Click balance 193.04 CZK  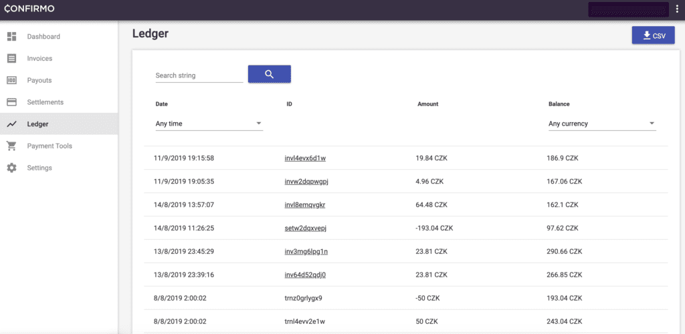[x=565, y=298]
